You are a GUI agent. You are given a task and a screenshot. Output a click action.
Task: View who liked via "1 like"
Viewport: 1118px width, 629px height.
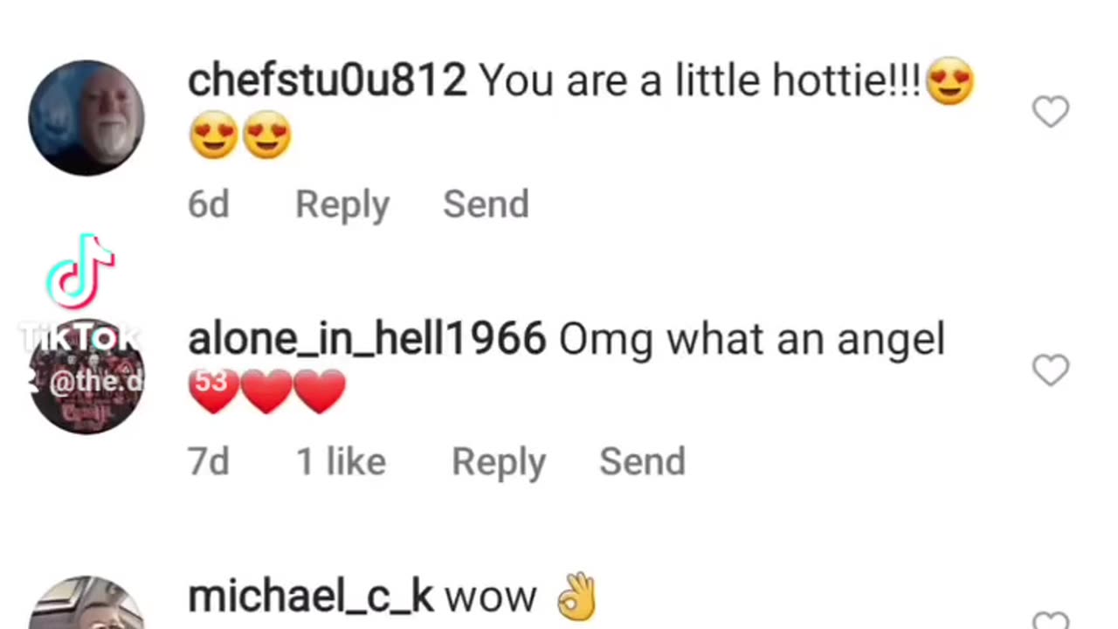(x=341, y=462)
